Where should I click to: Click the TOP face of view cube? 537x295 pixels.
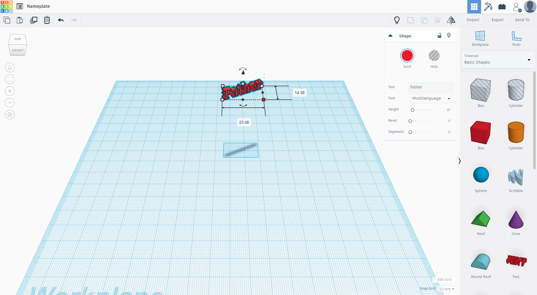18,39
